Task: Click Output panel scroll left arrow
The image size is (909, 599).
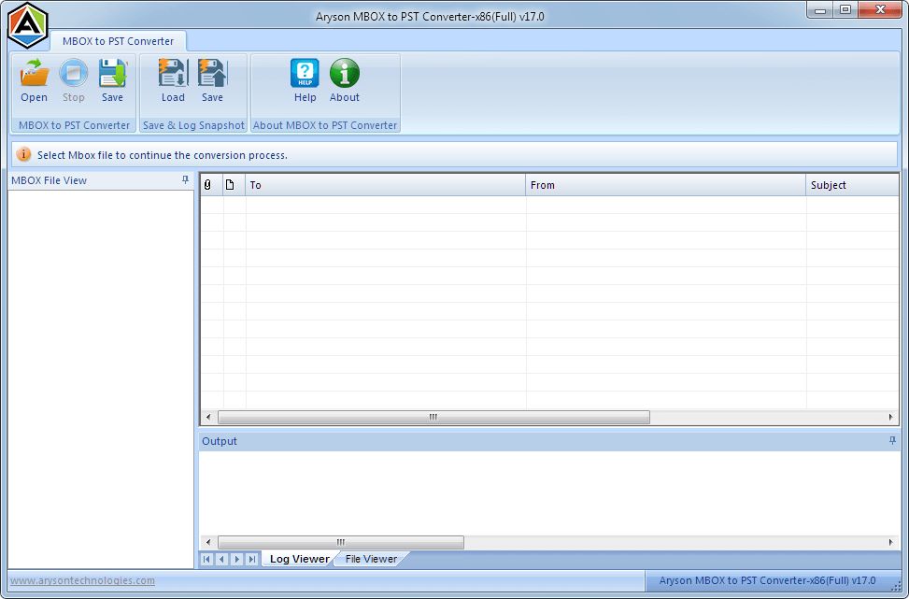Action: [208, 542]
